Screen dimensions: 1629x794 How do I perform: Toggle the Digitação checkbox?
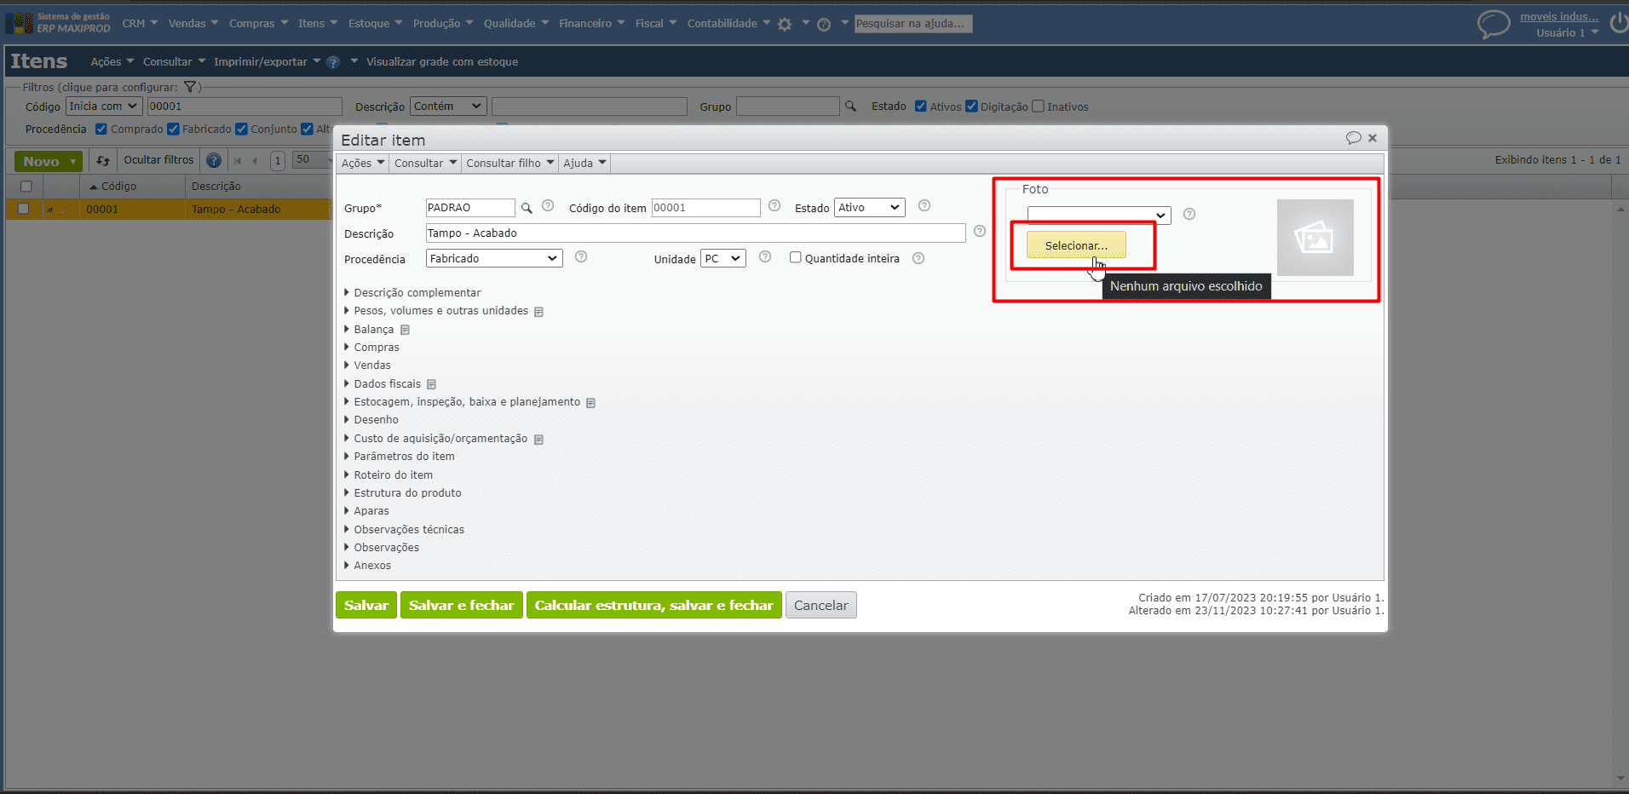pos(971,106)
